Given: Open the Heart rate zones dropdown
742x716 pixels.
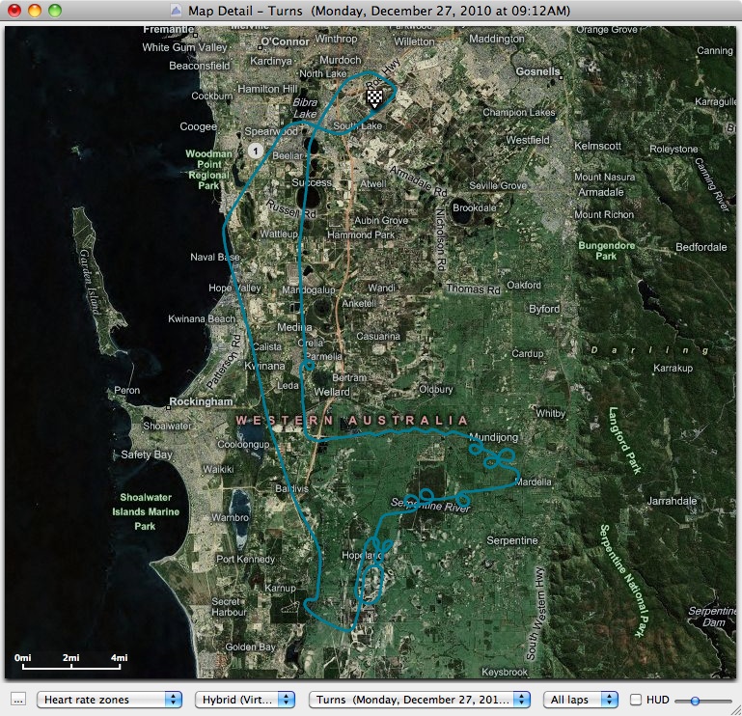Looking at the screenshot, I should 109,700.
